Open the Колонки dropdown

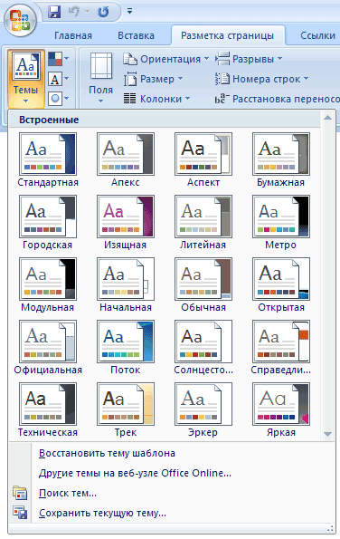click(156, 99)
